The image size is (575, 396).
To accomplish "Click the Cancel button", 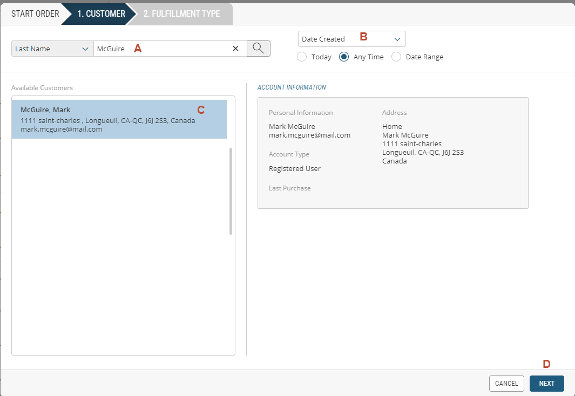I will tap(506, 384).
